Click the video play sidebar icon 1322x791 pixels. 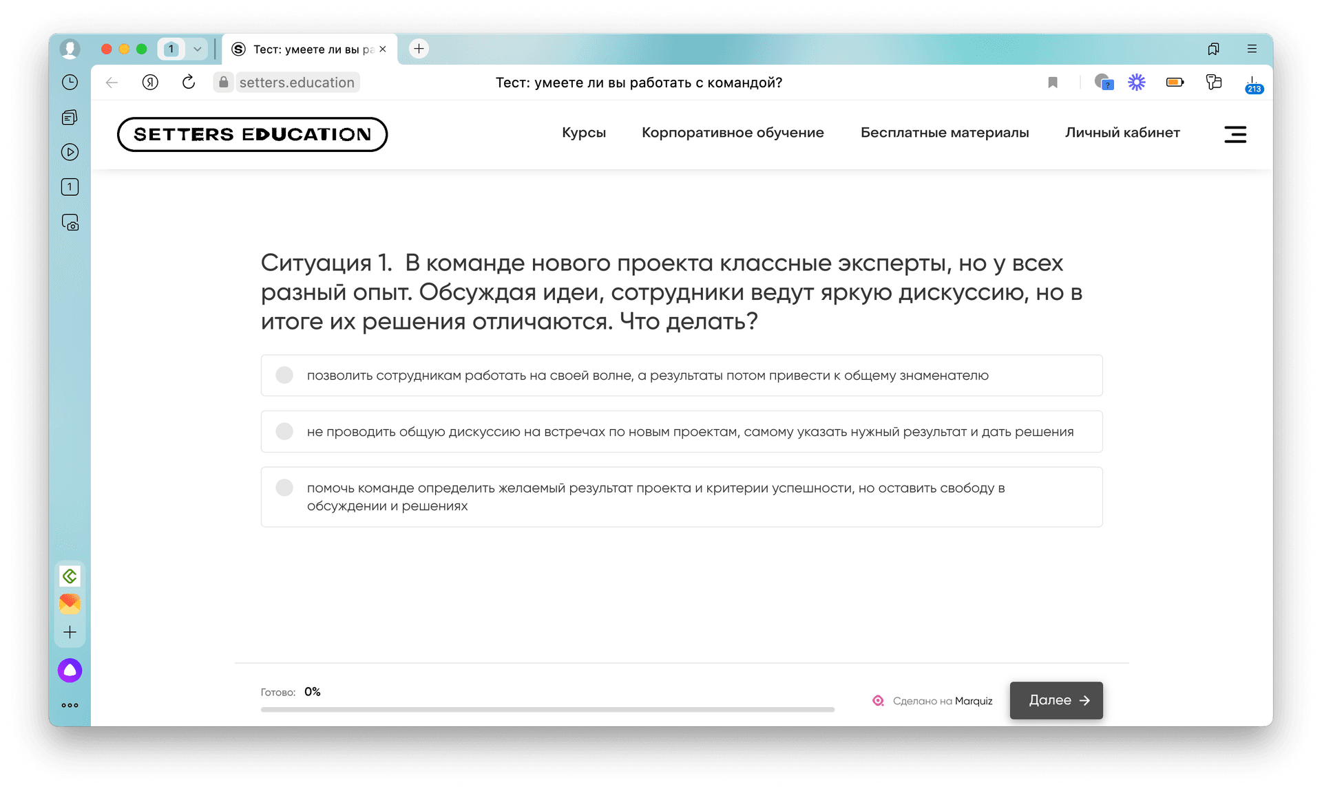point(70,152)
